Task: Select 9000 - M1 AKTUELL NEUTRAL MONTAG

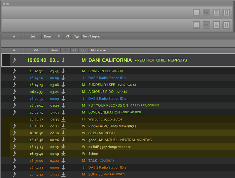Action: coord(120,140)
